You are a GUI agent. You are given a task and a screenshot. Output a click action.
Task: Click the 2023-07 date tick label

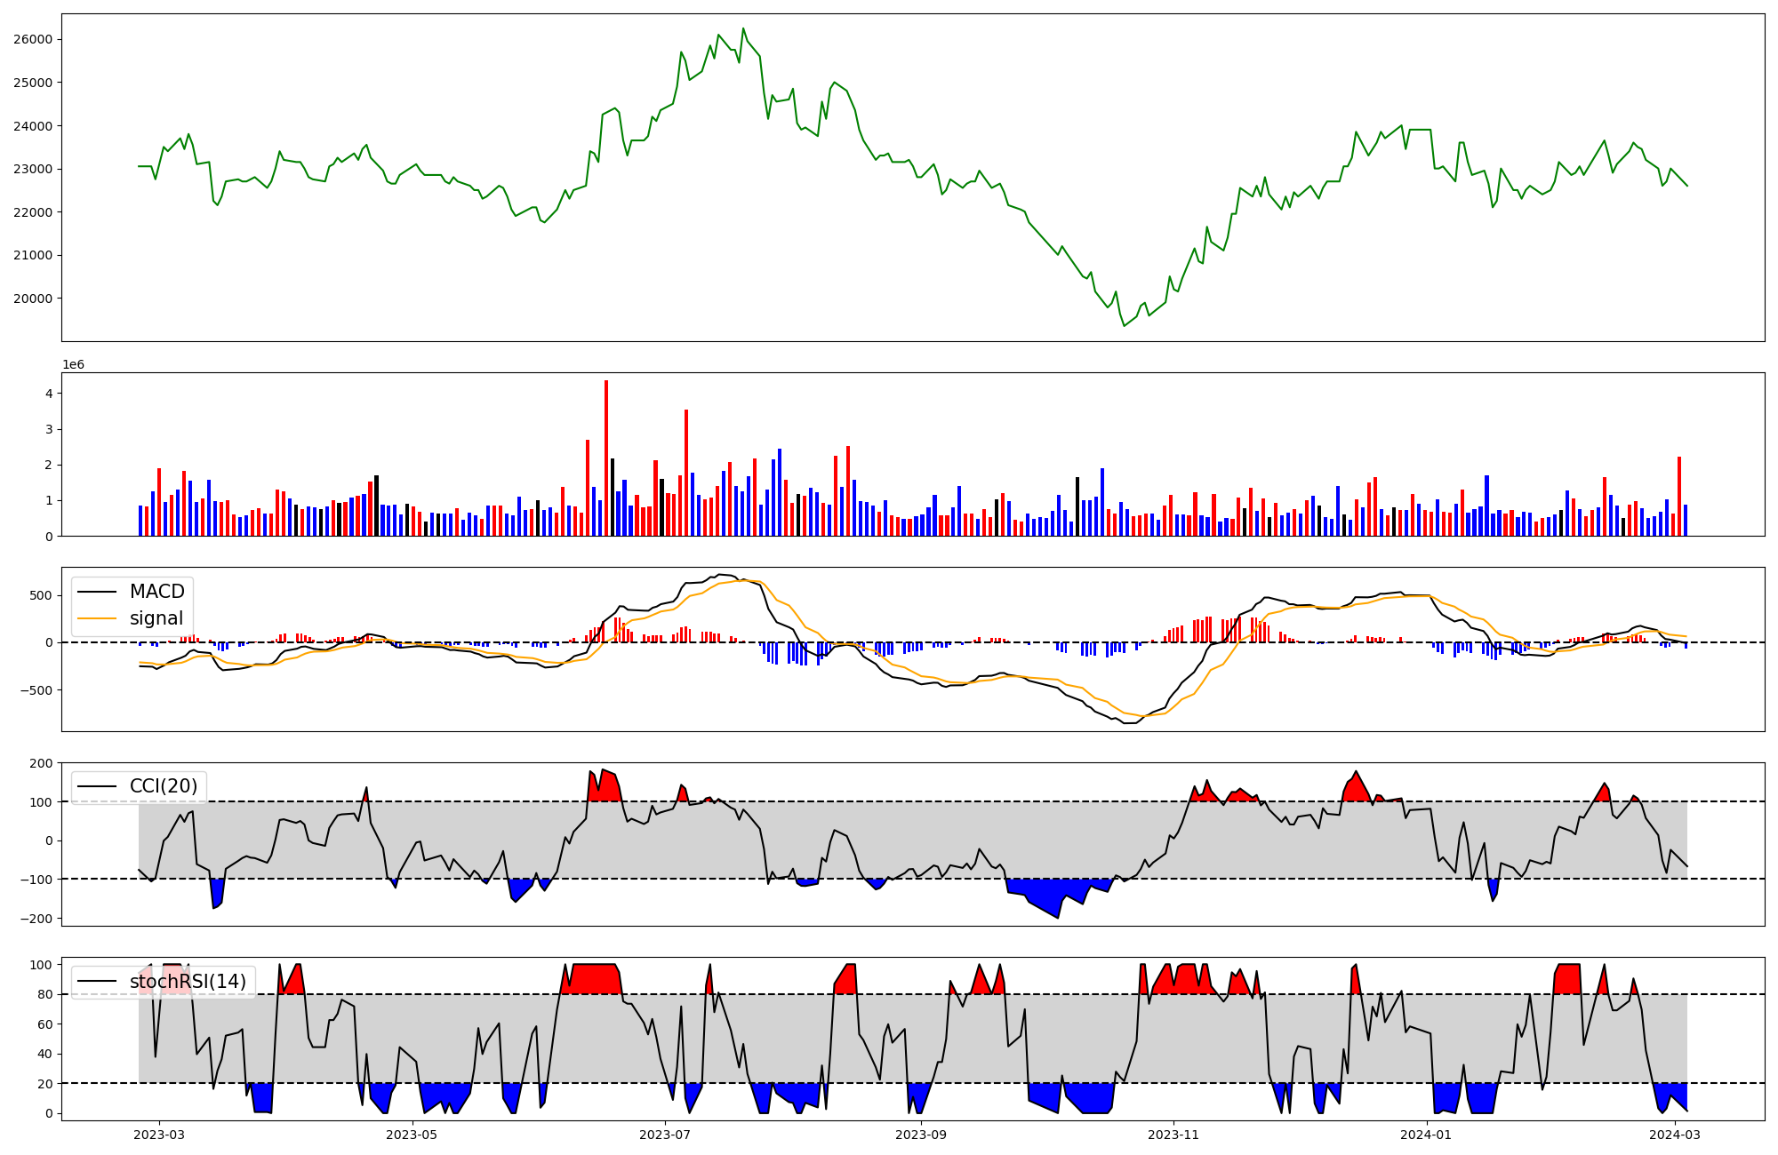[666, 1135]
